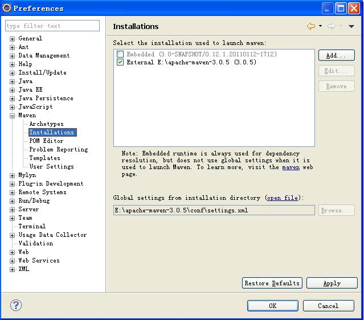The image size is (364, 320).
Task: Expand the Remote Systems node
Action: (x=13, y=192)
